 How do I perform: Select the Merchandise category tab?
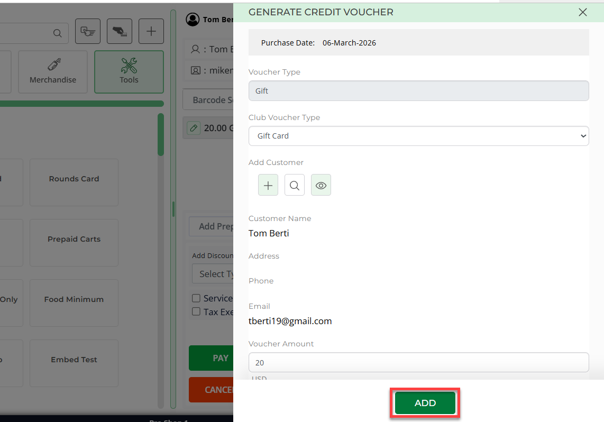pyautogui.click(x=53, y=72)
